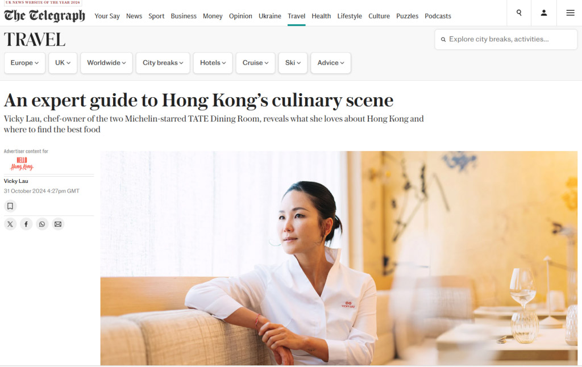582x367 pixels.
Task: Open the search magnifier icon in header
Action: [519, 12]
